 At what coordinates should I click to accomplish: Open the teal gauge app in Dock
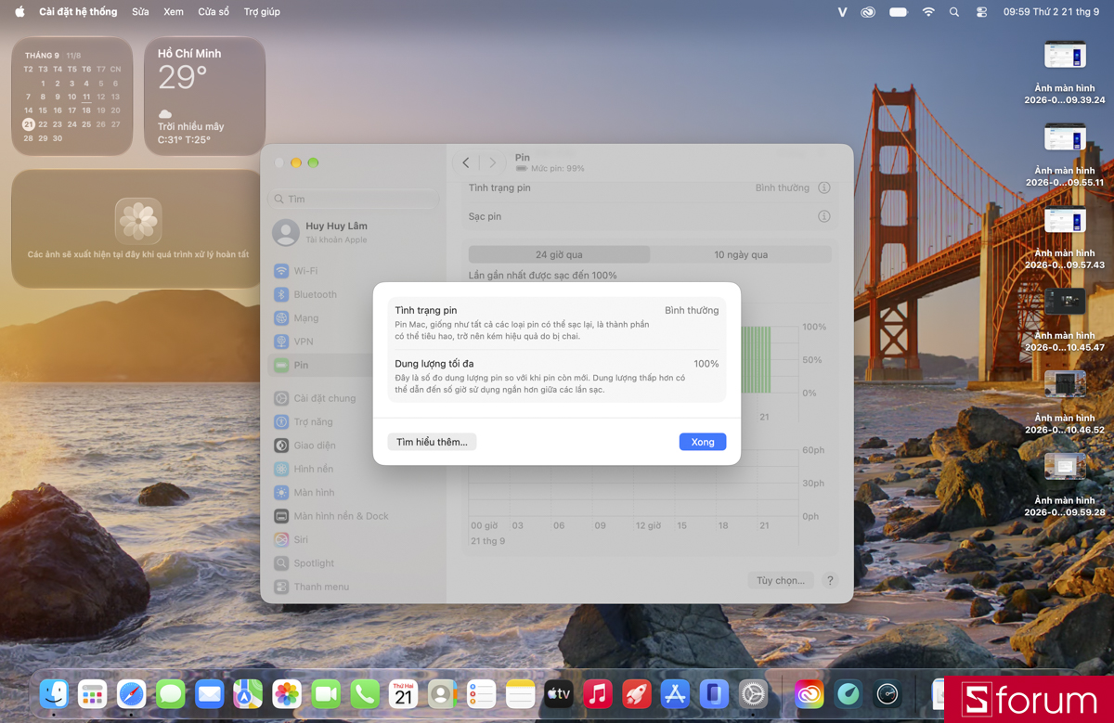pos(848,693)
